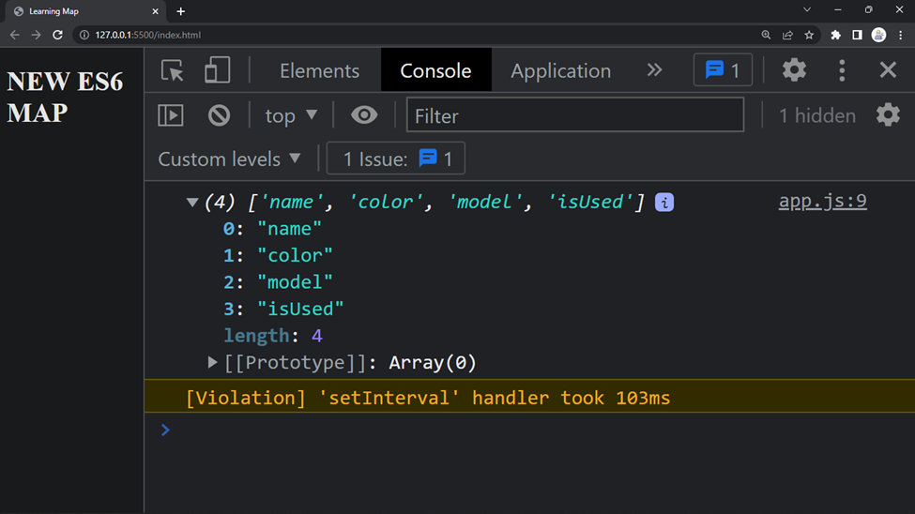The image size is (915, 514).
Task: Open the top JavaScript context dropdown
Action: 291,115
